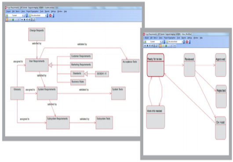233x162 pixels.
Task: Open the Current version dropdown in left window
Action: (x=15, y=15)
